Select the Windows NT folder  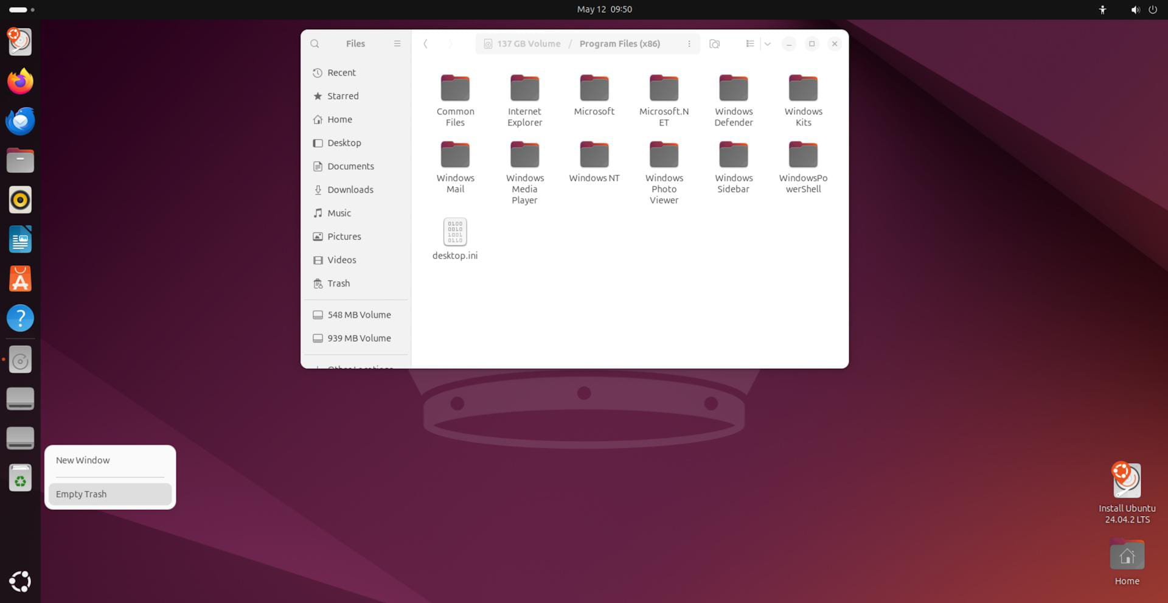point(594,162)
